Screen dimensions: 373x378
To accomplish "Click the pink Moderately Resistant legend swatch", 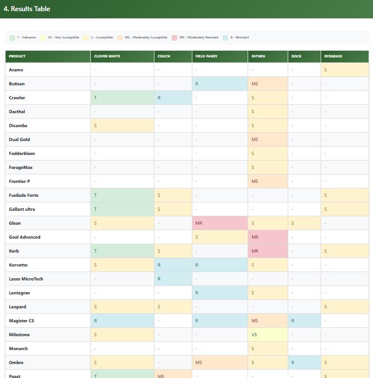I will 175,38.
